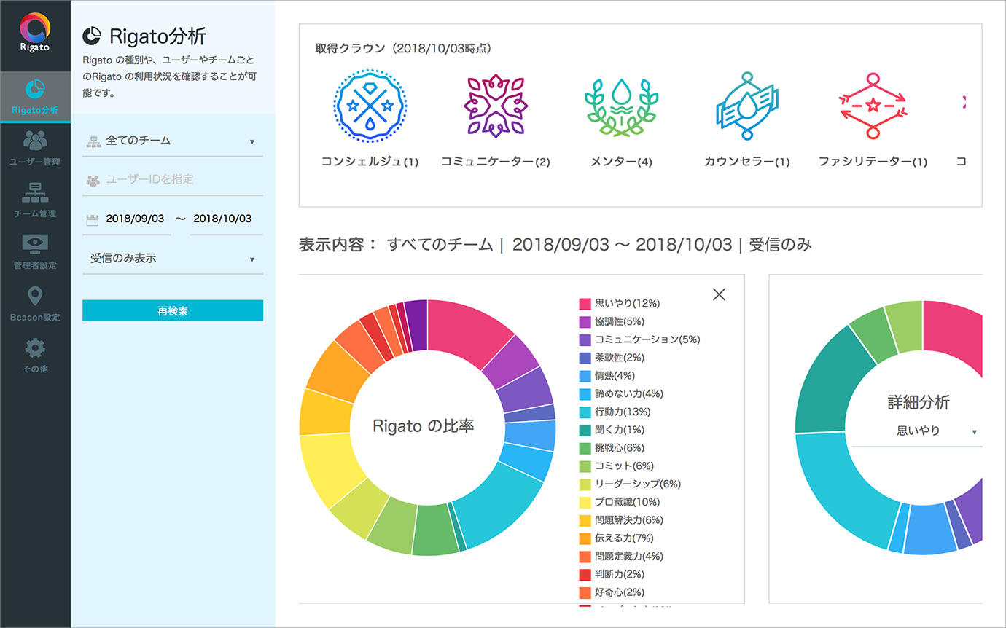Click the calendar icon beside the start date
This screenshot has height=628, width=1006.
(92, 219)
